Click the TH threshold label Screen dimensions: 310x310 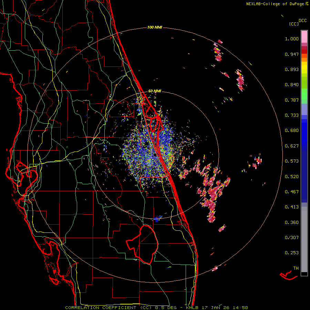pyautogui.click(x=296, y=268)
